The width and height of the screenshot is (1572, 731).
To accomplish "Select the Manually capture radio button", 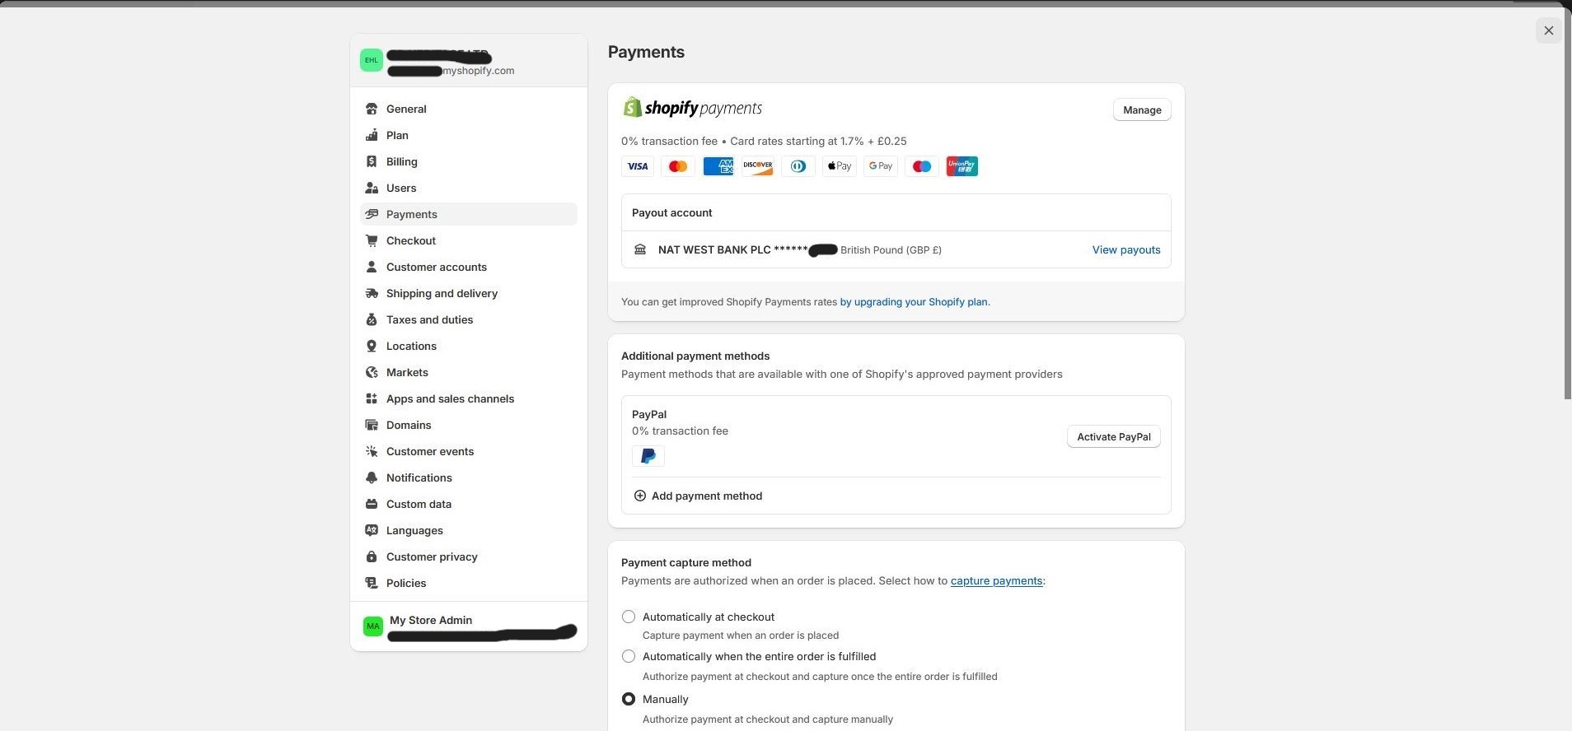I will click(629, 699).
